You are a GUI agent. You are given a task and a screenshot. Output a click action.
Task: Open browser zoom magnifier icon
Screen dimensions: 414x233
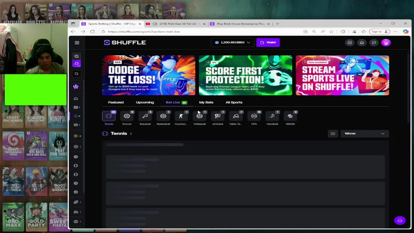pyautogui.click(x=314, y=31)
